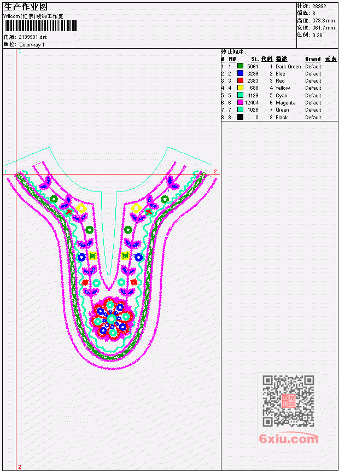The image size is (339, 471).
Task: Click 'Default' brand in the Black row
Action: point(313,118)
